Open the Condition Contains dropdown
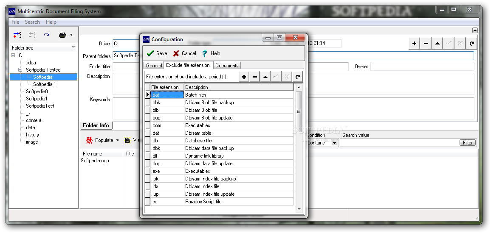The height and width of the screenshot is (233, 491). click(x=334, y=143)
